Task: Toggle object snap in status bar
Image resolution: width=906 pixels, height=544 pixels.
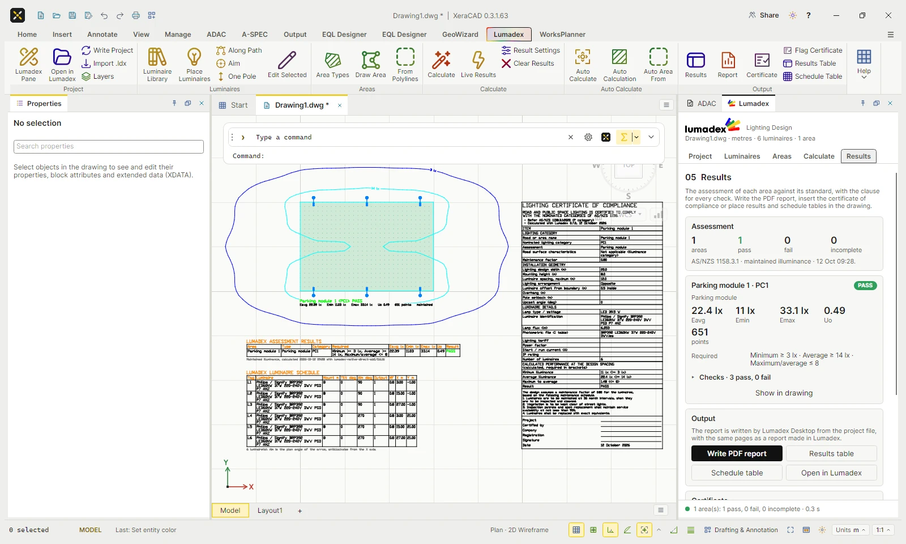Action: pos(644,530)
